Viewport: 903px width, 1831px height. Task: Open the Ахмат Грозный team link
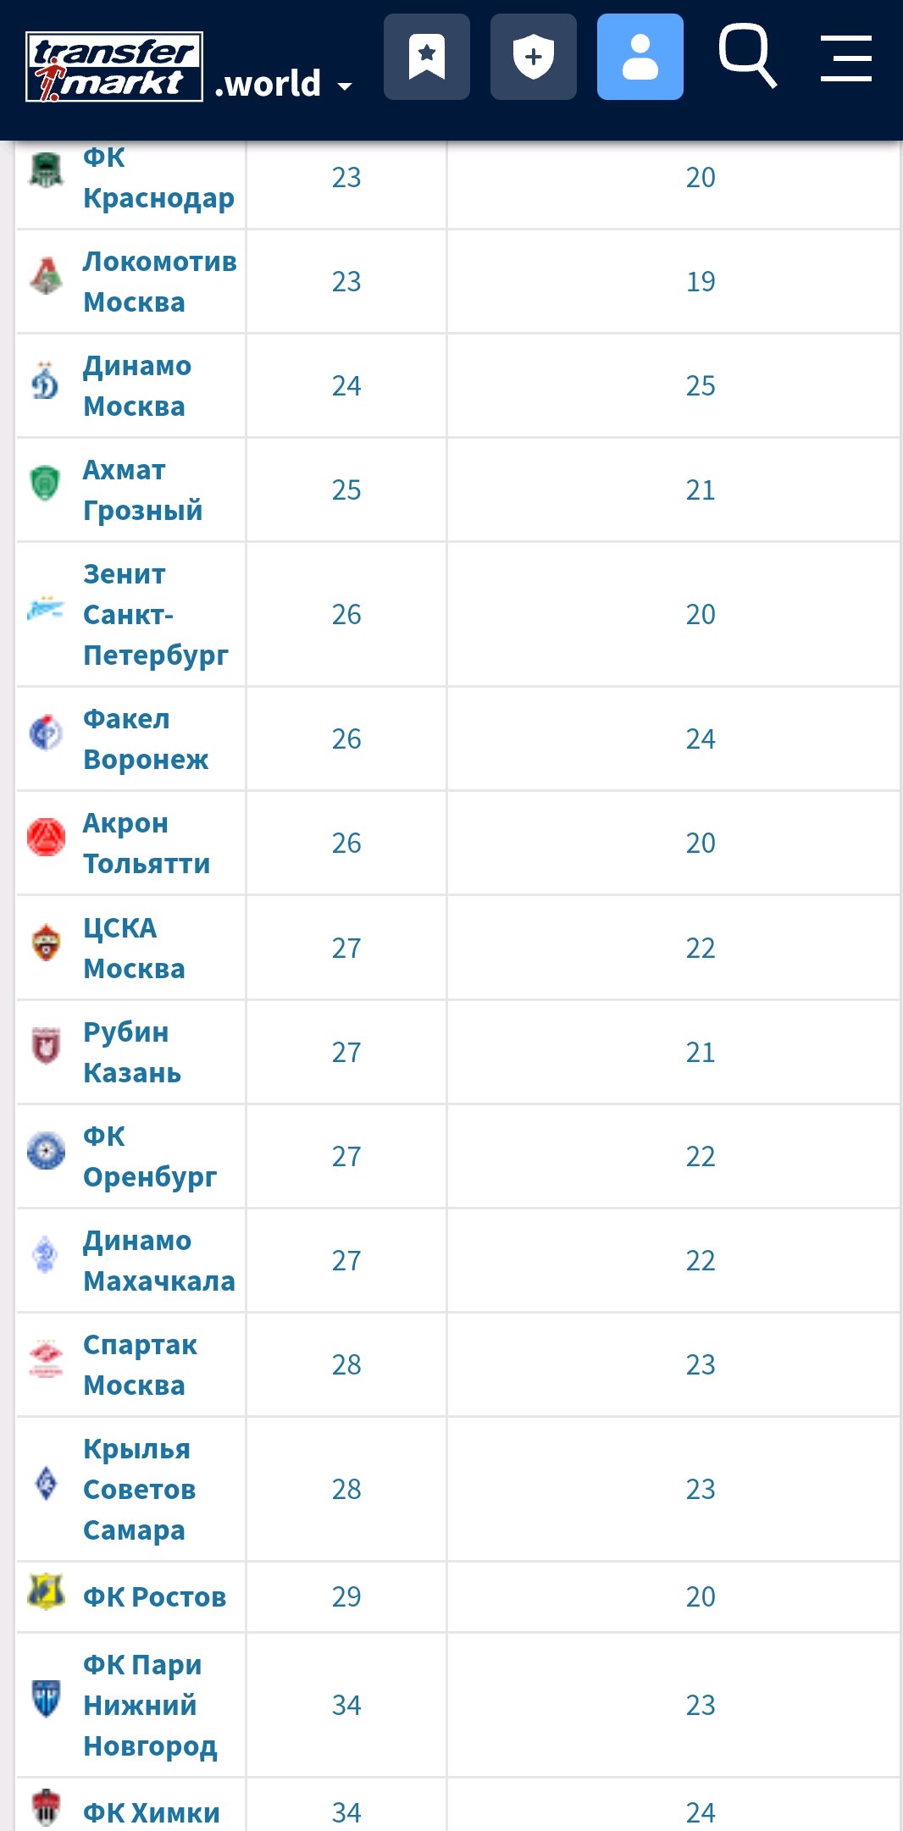point(142,490)
